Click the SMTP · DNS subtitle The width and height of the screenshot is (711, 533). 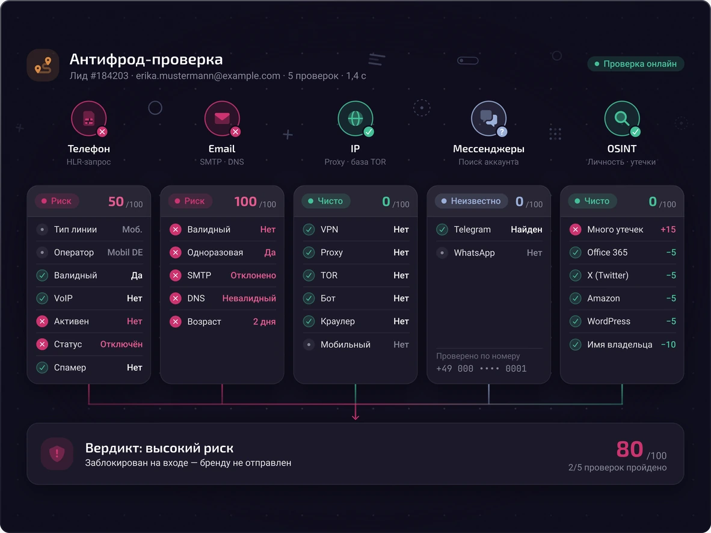[x=222, y=162]
